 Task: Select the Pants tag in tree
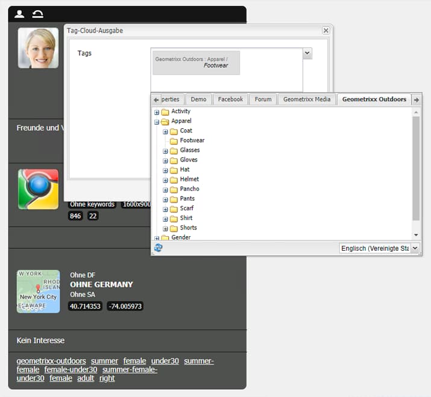tap(187, 198)
